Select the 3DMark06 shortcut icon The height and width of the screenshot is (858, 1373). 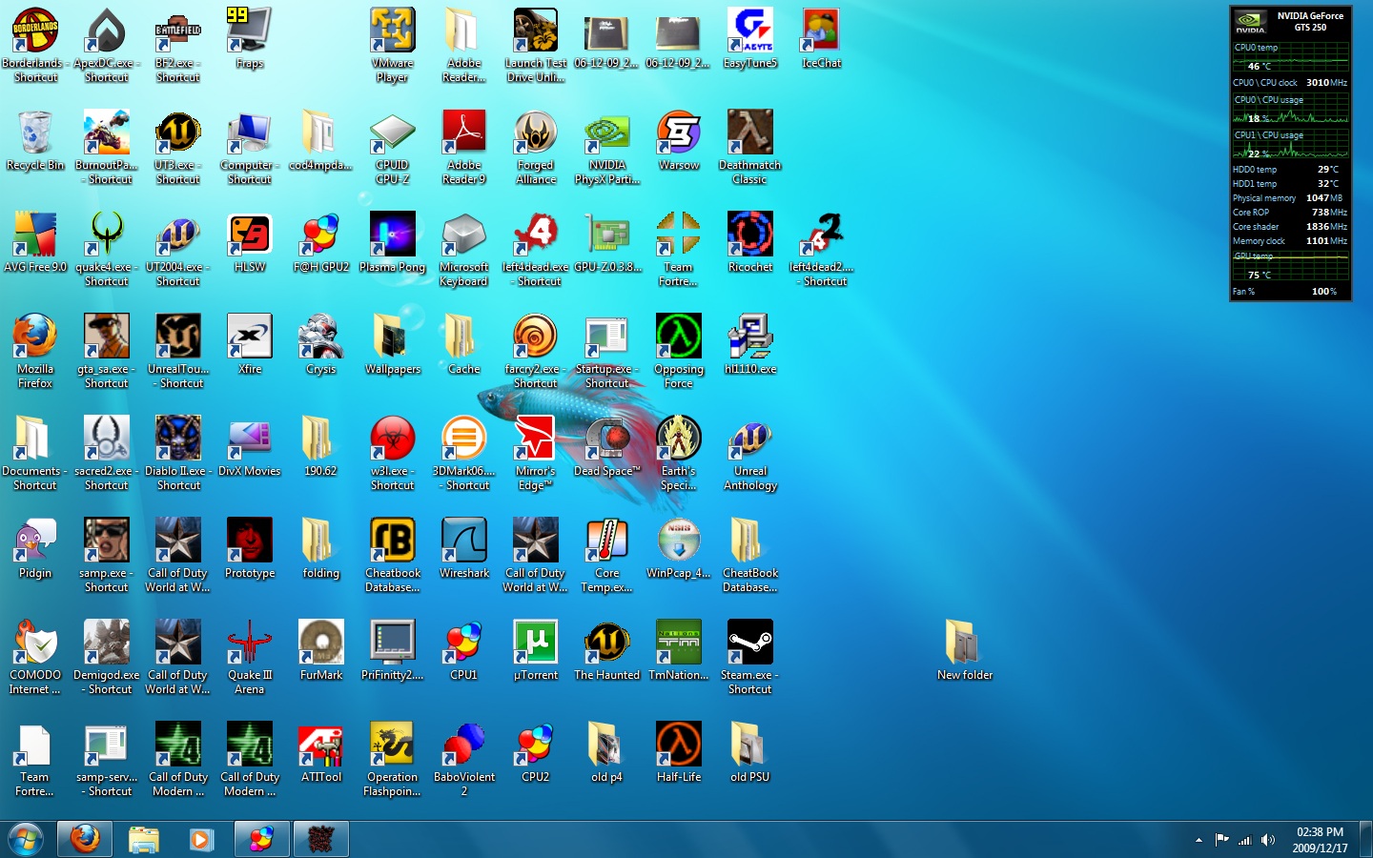point(464,439)
